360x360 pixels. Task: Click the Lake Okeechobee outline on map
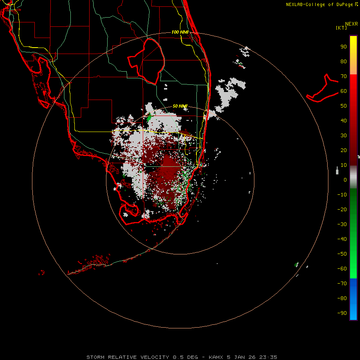146,61
